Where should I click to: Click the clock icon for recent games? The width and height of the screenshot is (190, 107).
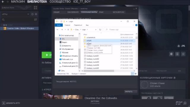pos(32,14)
